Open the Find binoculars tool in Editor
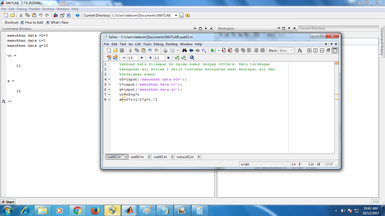 (185, 50)
